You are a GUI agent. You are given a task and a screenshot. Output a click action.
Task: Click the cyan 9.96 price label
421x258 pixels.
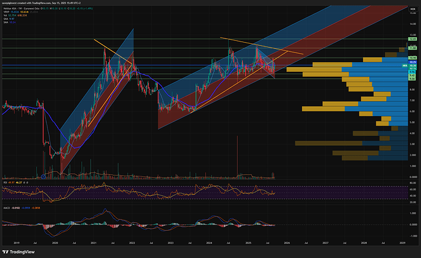tap(412, 72)
